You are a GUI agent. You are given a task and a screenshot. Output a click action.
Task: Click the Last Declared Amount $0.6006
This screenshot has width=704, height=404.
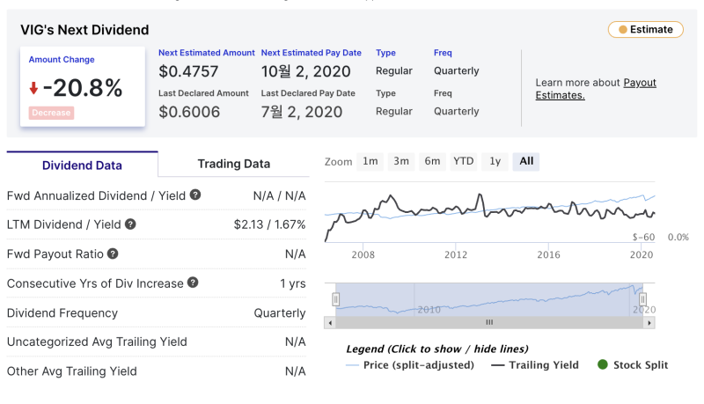pos(189,112)
